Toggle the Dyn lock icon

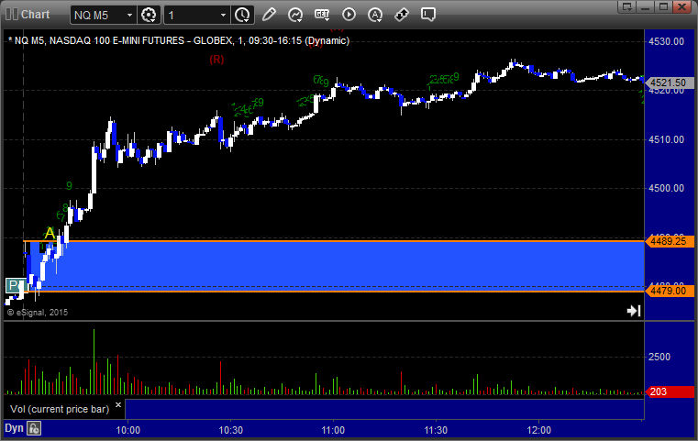[34, 428]
